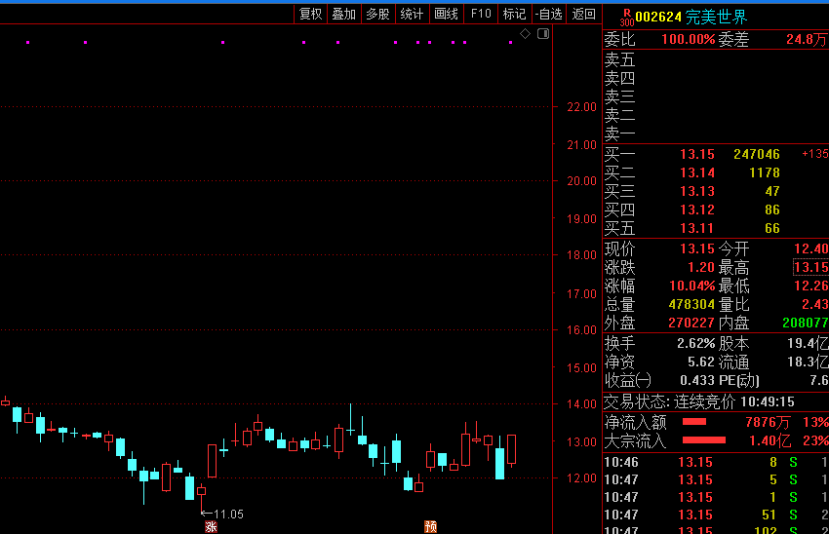Viewport: 829px width, 534px height.
Task: Click the orange 涨 marker below the chart
Action: click(x=210, y=526)
